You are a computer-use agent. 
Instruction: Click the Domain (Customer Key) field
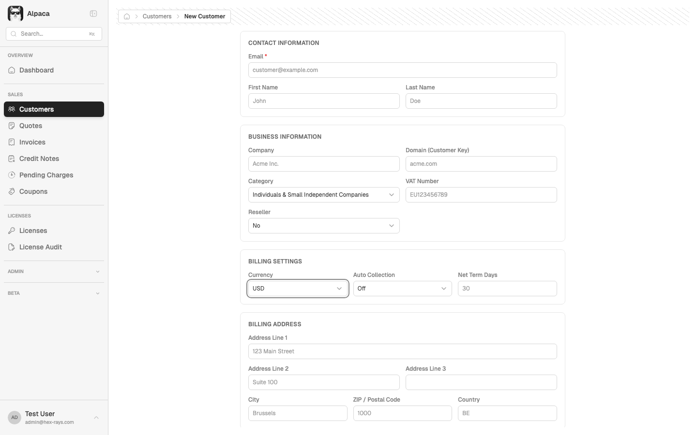(x=481, y=164)
